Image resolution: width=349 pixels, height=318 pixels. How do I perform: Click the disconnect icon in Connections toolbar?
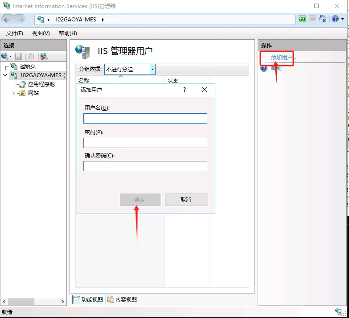[43, 56]
